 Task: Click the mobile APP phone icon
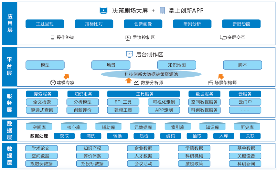[x=162, y=11]
